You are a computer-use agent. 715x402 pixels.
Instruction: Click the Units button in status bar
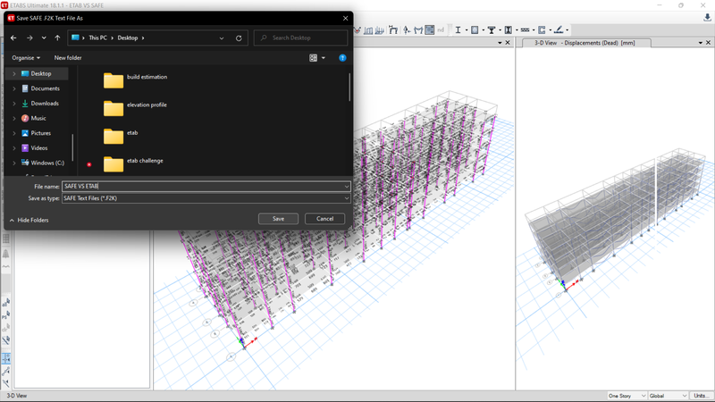pos(701,396)
